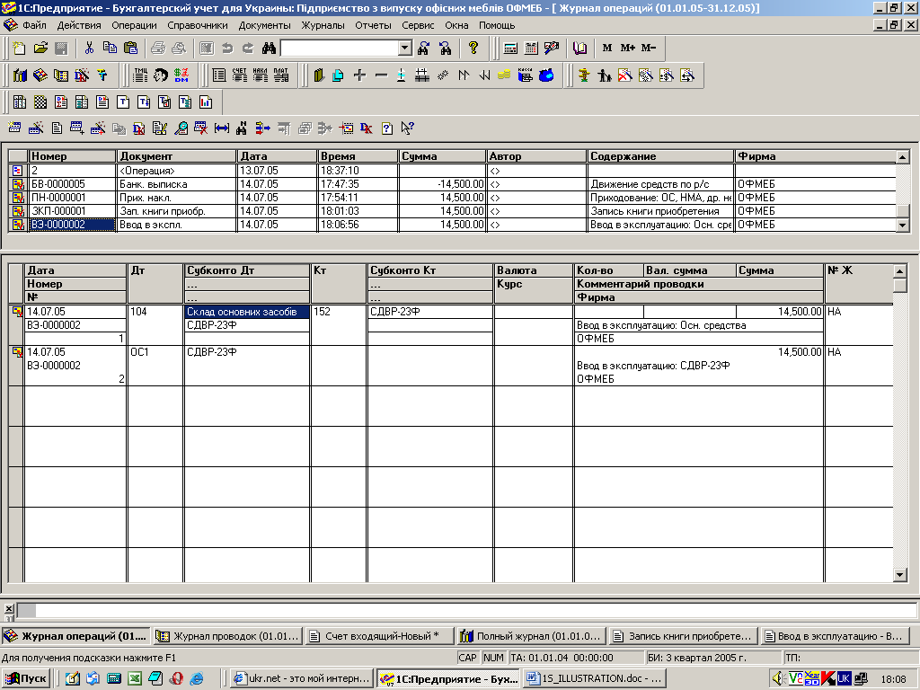
Task: Click the blue piggy bank icon
Action: 546,75
